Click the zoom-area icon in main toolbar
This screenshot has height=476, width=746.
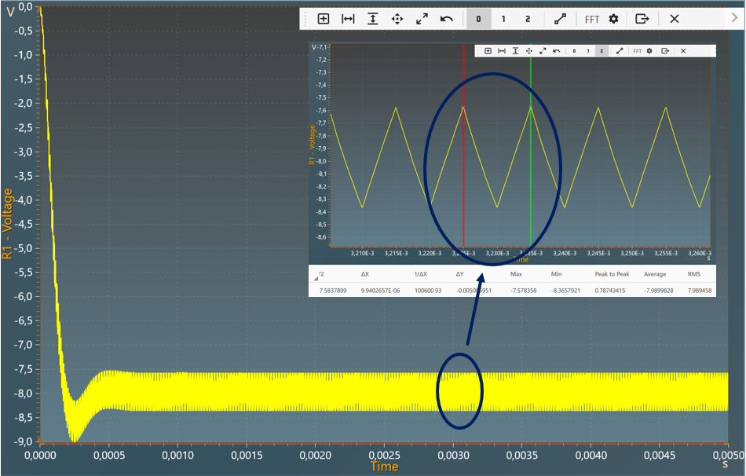[324, 19]
